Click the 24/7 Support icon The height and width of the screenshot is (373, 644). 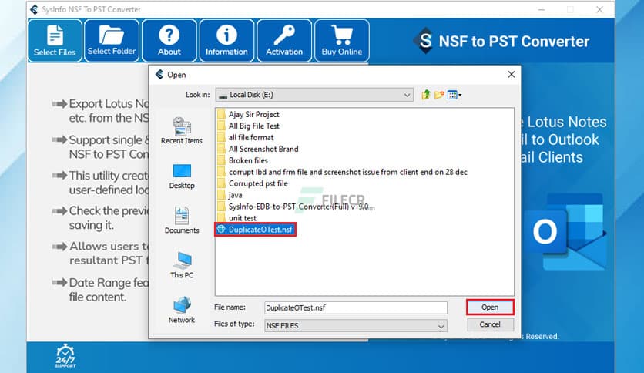[65, 356]
